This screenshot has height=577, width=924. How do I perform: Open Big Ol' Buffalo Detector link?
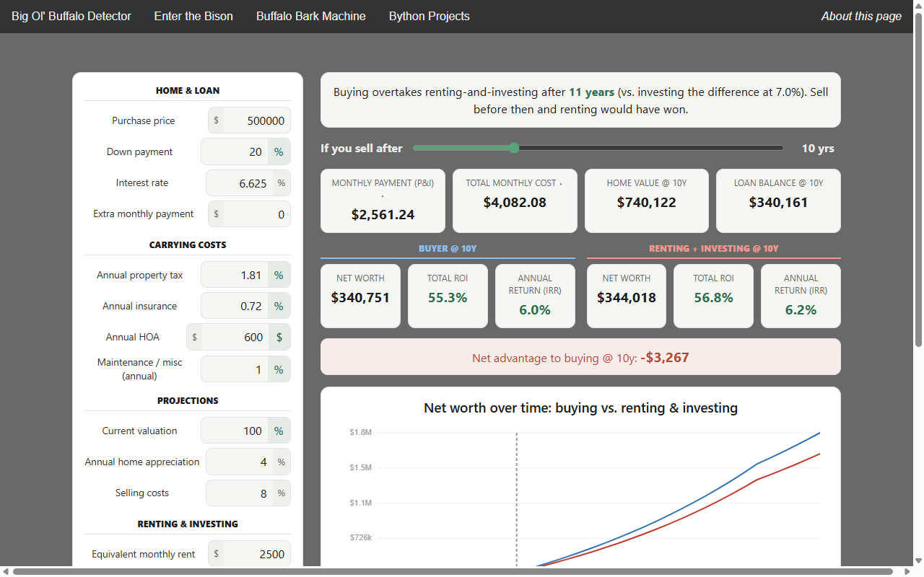pyautogui.click(x=71, y=16)
